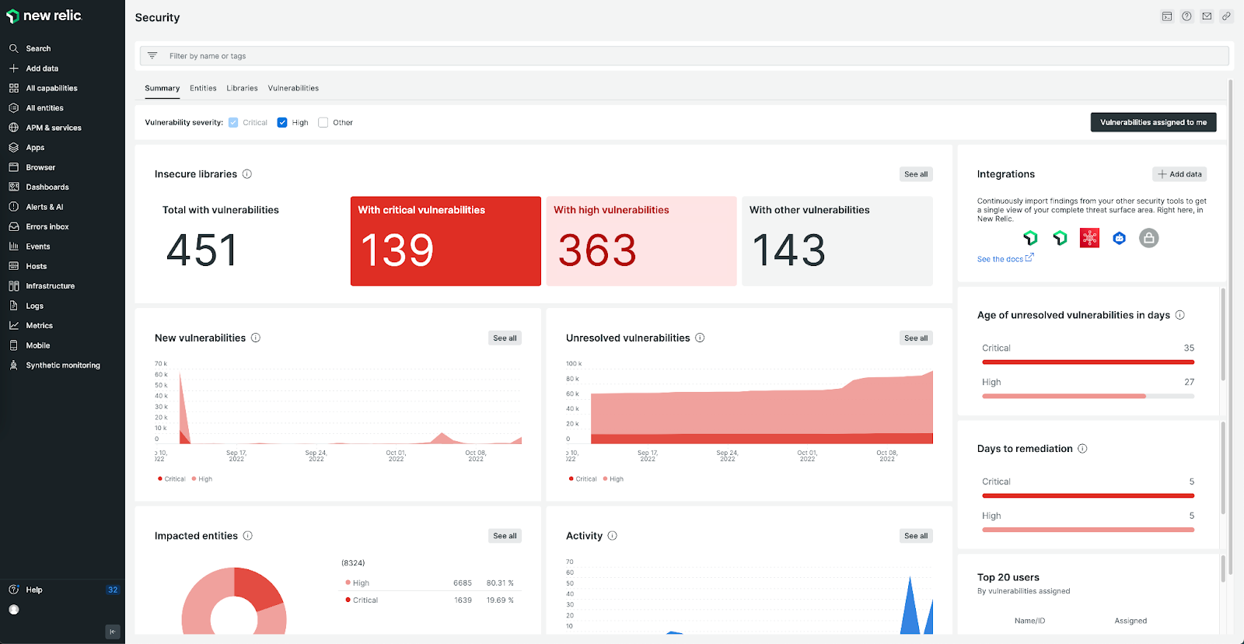Switch to the Libraries tab

242,88
